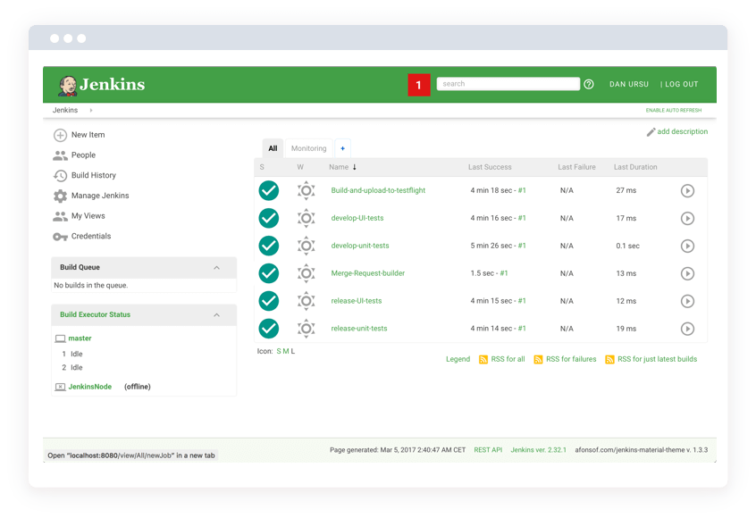The image size is (756, 518).
Task: Open the release-UI-tests job
Action: [356, 301]
